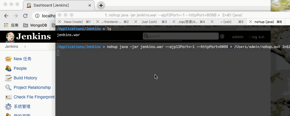Close the hexo (node) terminal tab

point(59,22)
